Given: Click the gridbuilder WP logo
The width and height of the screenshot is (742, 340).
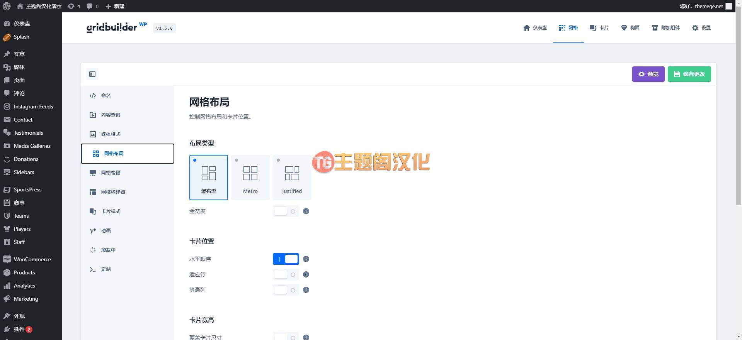Looking at the screenshot, I should [116, 27].
